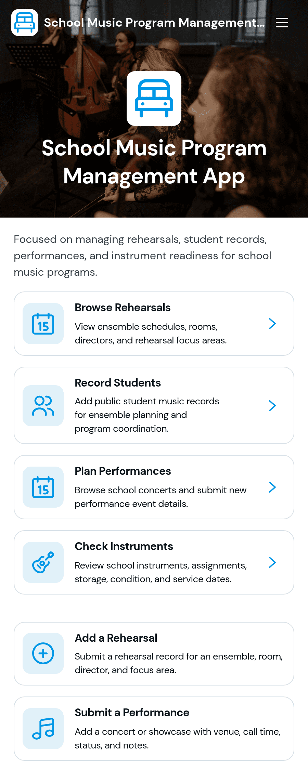Open the hamburger navigation menu

click(282, 23)
